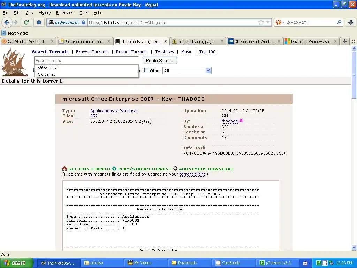Open the History menu
This screenshot has height=268, width=357.
[x=44, y=13]
